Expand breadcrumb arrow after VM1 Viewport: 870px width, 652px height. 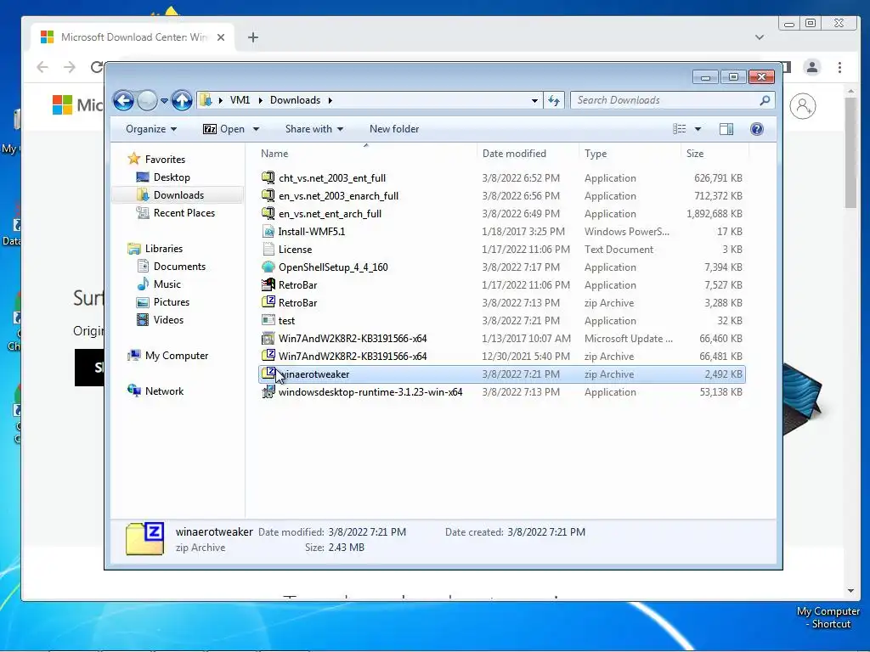click(x=260, y=100)
